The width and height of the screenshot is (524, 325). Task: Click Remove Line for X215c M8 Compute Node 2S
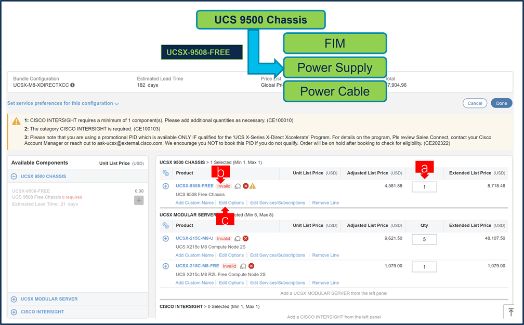[325, 255]
